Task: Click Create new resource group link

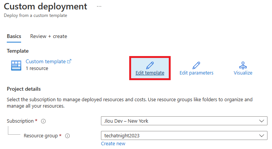Action: click(113, 144)
